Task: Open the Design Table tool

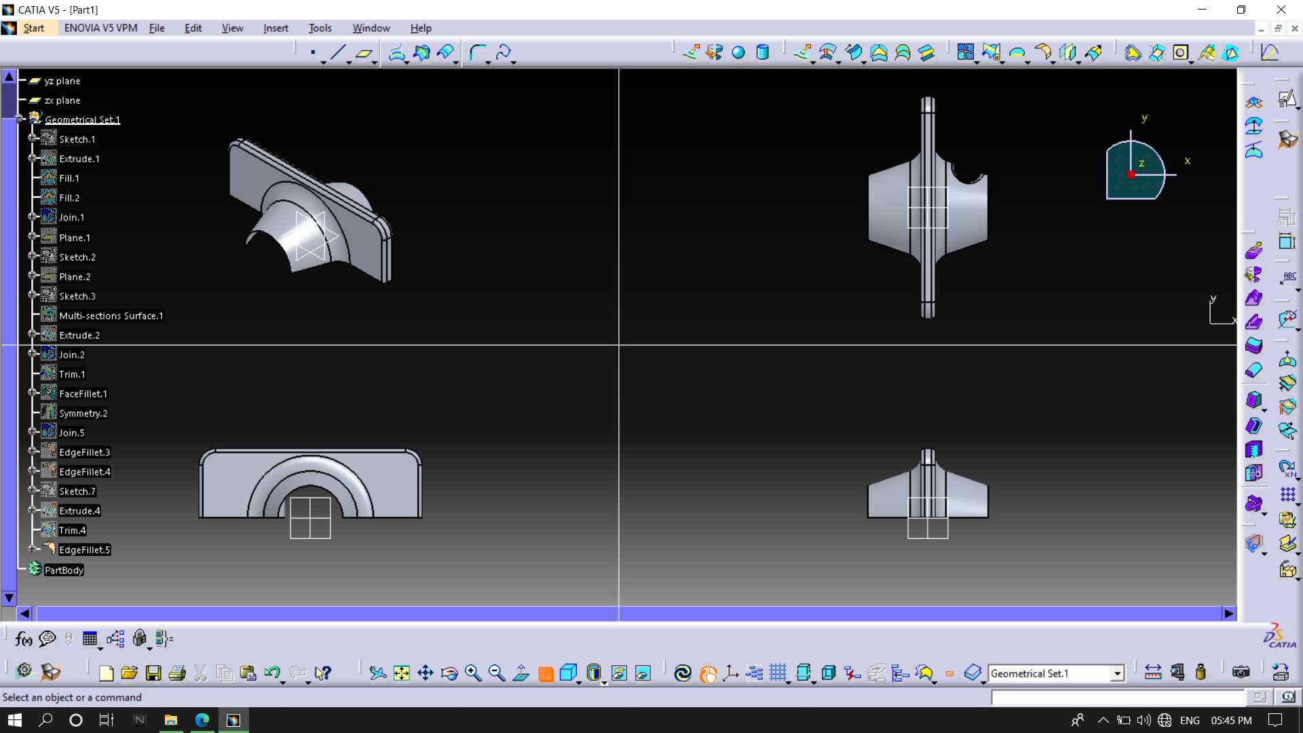Action: click(90, 639)
